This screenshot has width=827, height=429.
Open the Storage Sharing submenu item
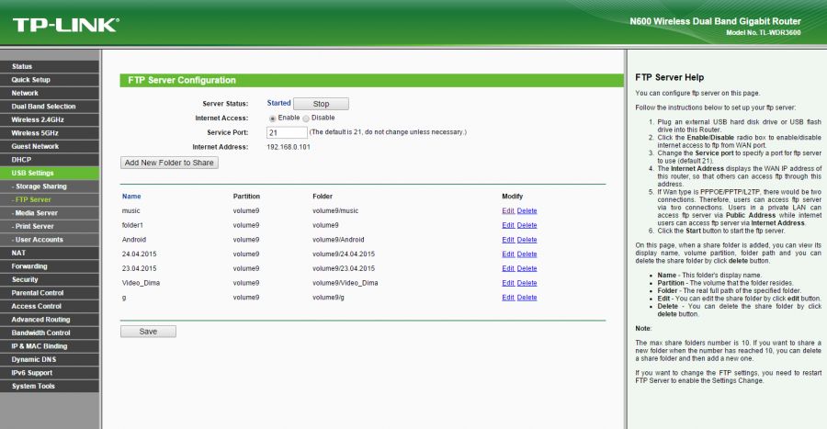point(39,186)
